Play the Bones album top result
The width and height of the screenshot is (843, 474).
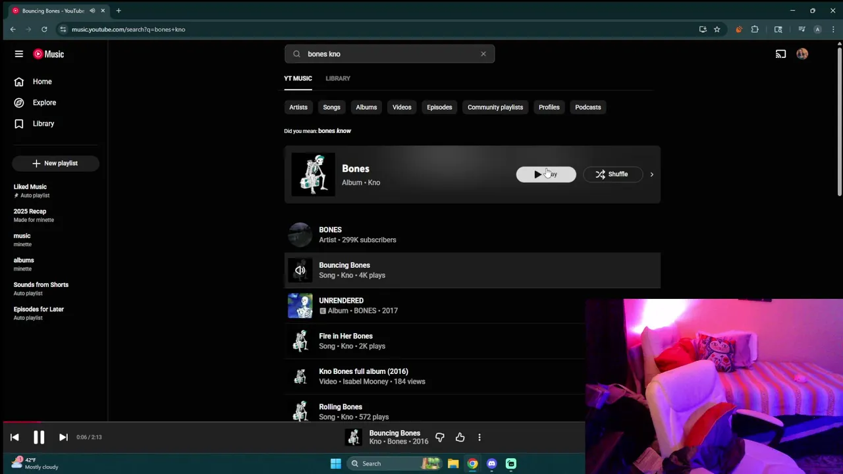(546, 174)
